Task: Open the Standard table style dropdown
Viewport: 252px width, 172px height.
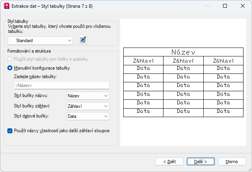Action: coord(40,41)
